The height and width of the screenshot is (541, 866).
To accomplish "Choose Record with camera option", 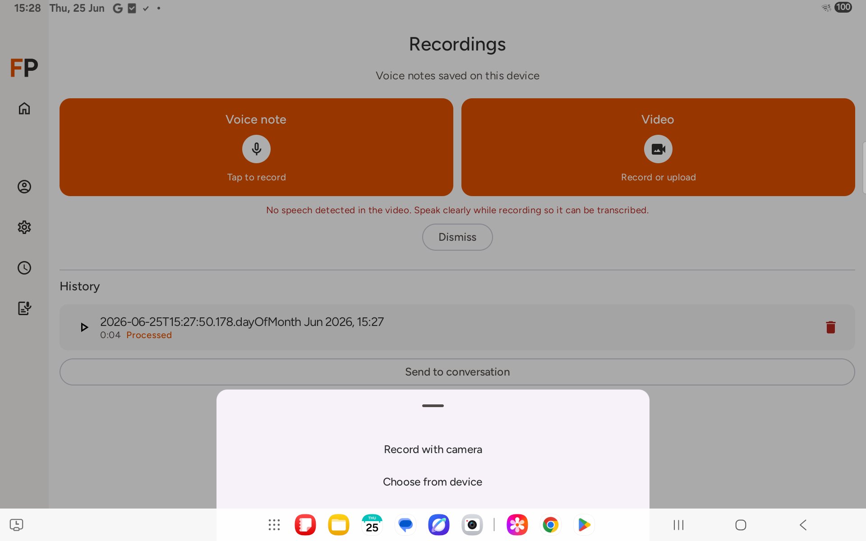I will coord(433,449).
